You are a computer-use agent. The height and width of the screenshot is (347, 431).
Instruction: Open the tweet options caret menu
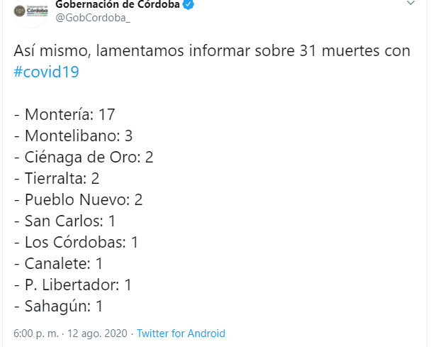click(410, 4)
